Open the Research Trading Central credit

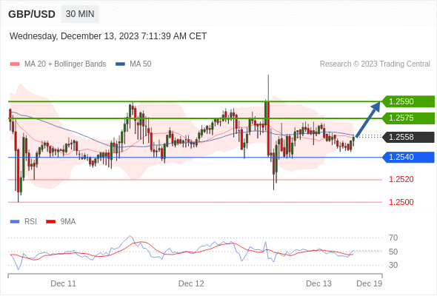pos(375,64)
